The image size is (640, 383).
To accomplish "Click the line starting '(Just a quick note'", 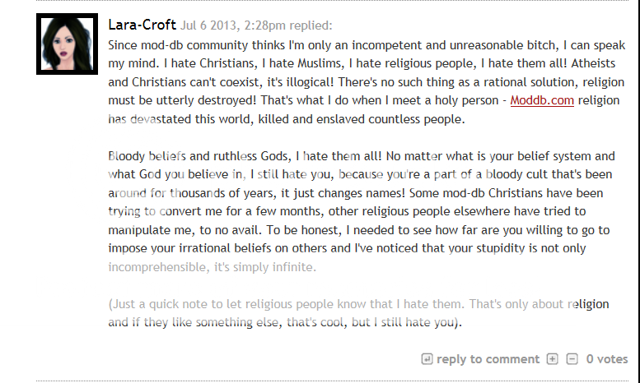I will point(358,304).
